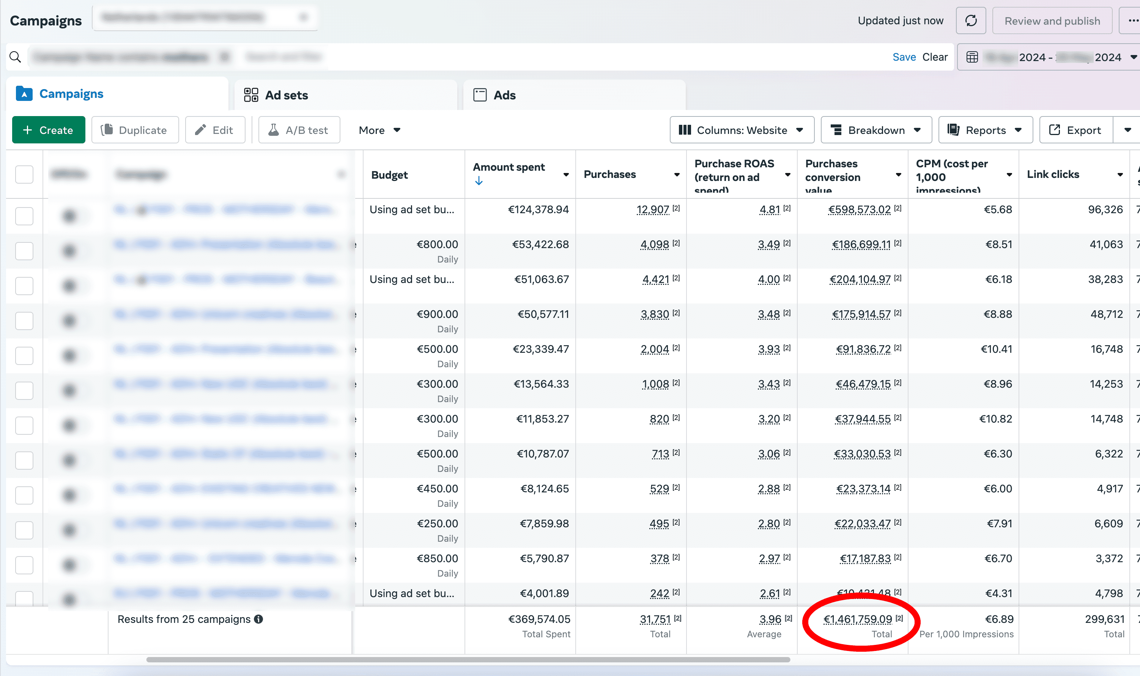Open the arrow dropdown next to Export

(1127, 130)
